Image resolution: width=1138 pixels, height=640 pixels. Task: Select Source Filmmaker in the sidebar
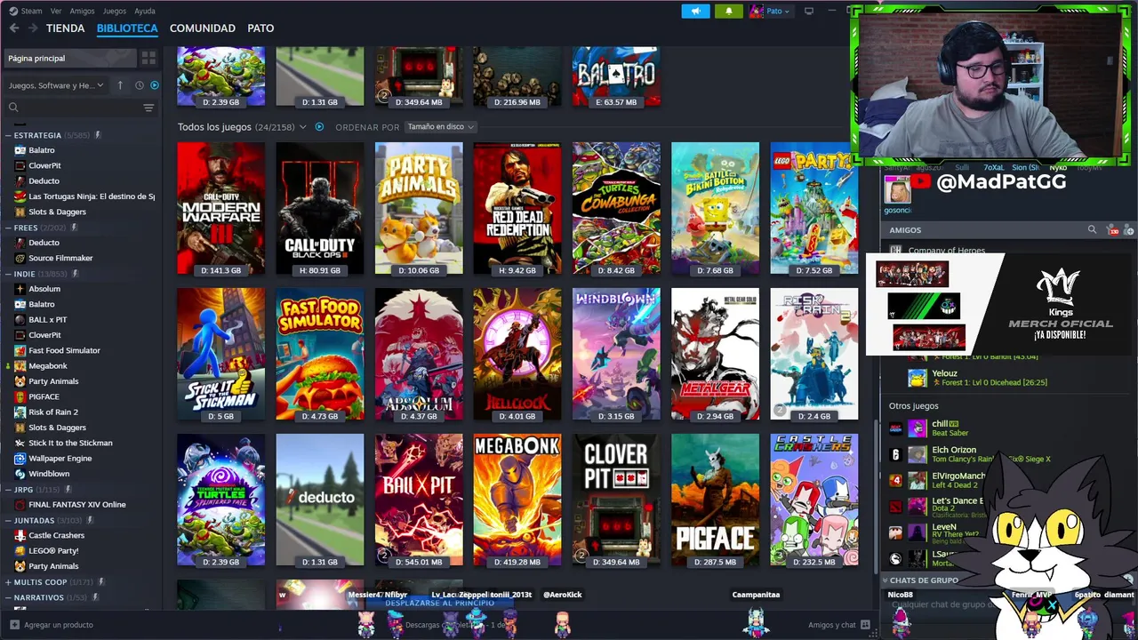[x=60, y=258]
